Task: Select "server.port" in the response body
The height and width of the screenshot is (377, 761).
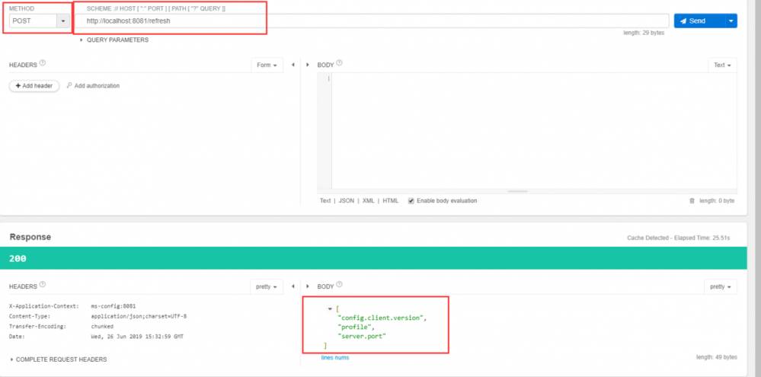Action: (362, 336)
